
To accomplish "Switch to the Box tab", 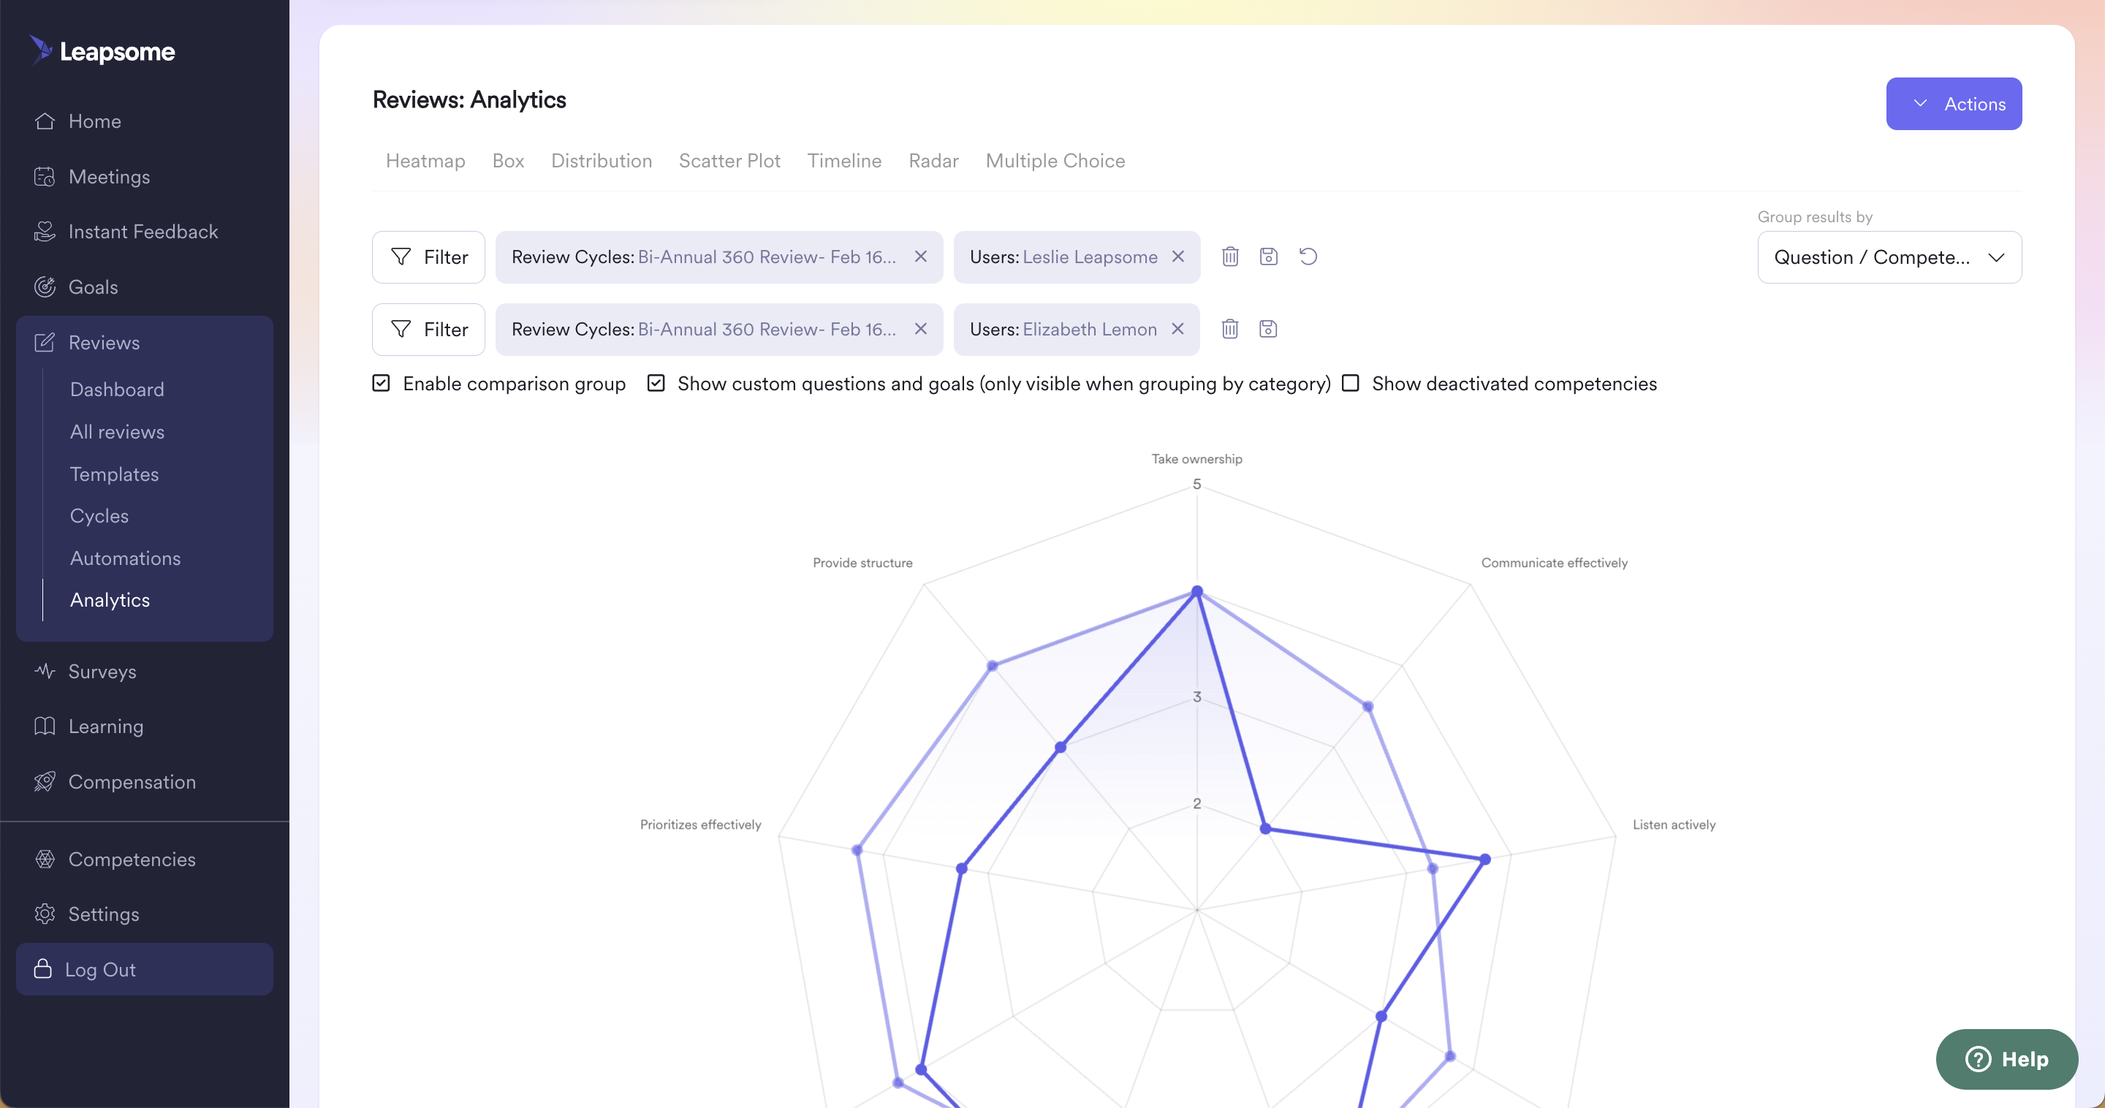I will [508, 160].
